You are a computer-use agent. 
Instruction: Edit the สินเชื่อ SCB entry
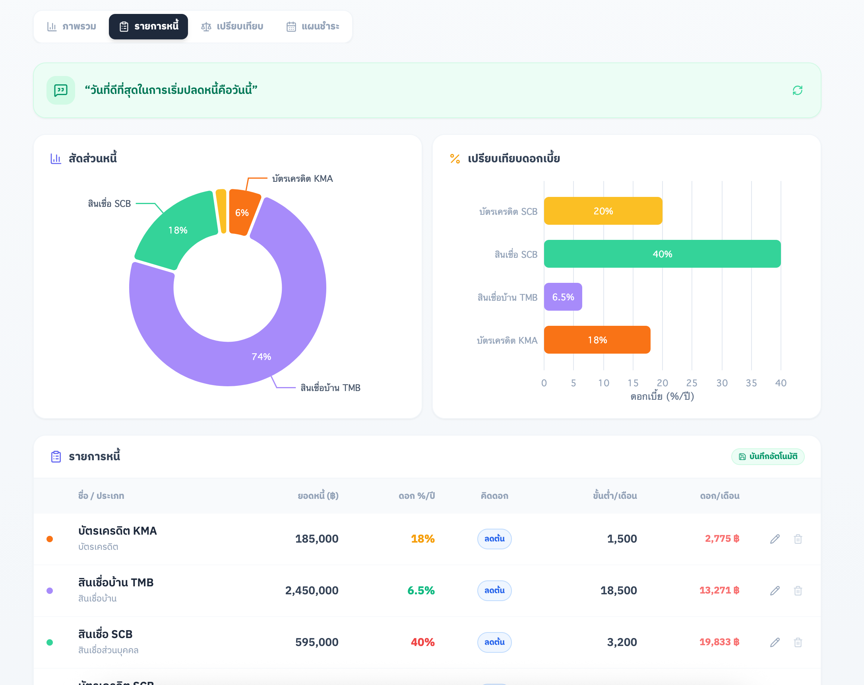click(x=775, y=642)
